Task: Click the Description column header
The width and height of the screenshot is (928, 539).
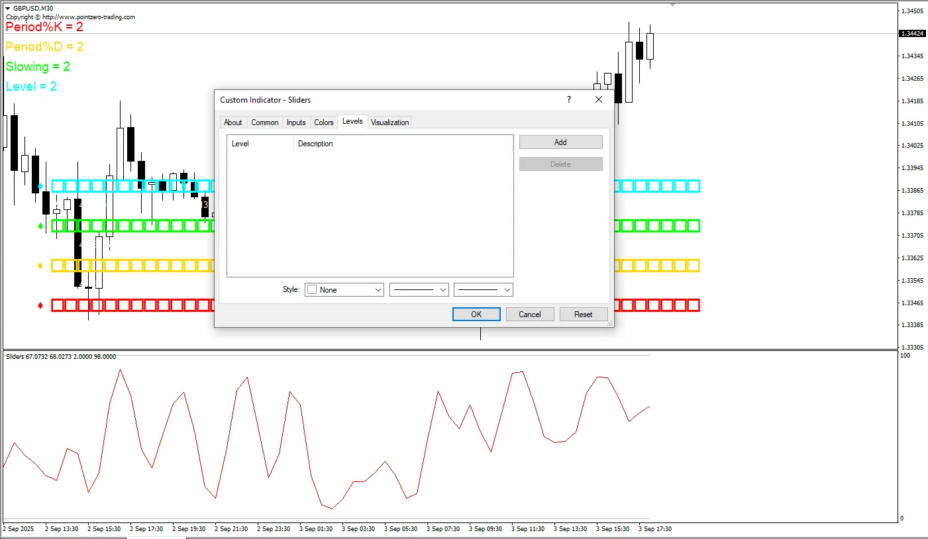Action: [315, 144]
